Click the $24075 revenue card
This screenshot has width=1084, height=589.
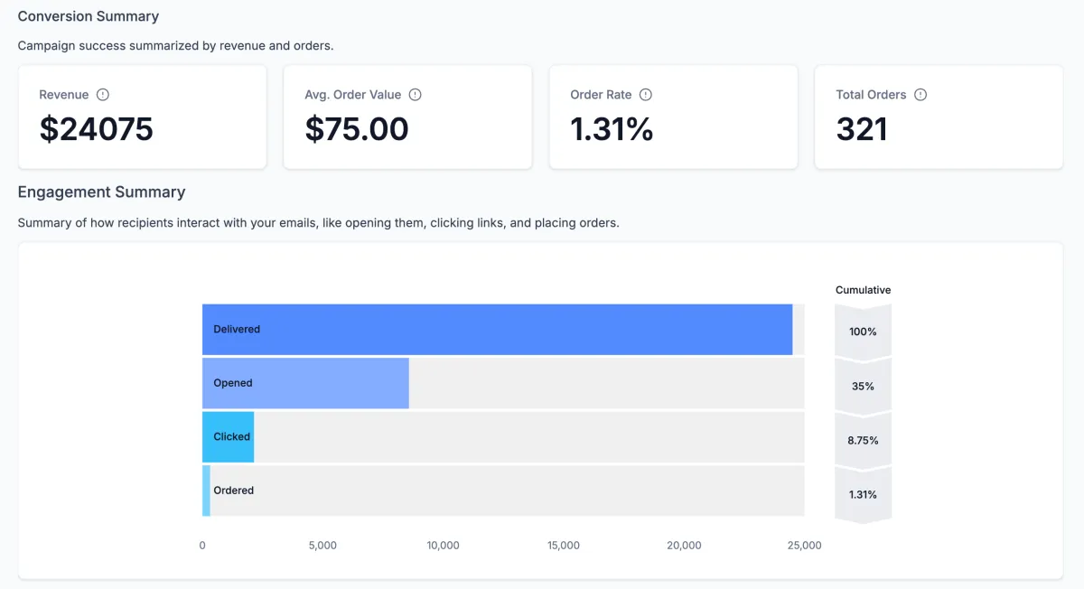pyautogui.click(x=142, y=117)
